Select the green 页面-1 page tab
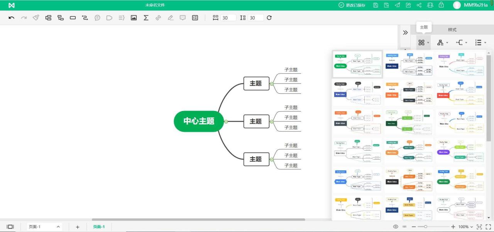 pyautogui.click(x=99, y=227)
